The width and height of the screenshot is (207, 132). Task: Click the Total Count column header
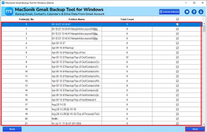click(x=127, y=19)
